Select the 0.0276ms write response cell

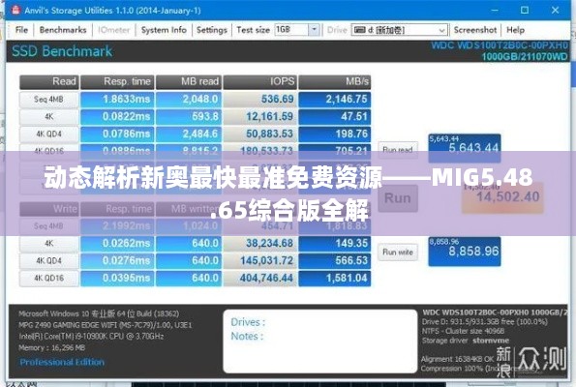[x=117, y=260]
